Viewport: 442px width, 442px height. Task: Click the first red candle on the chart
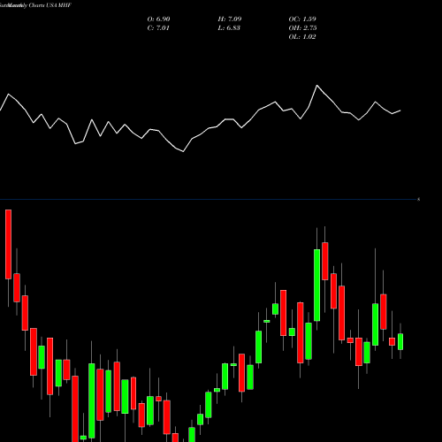[8, 244]
